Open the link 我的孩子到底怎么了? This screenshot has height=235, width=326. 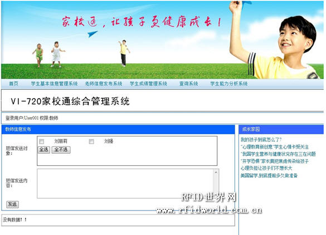tap(261, 139)
